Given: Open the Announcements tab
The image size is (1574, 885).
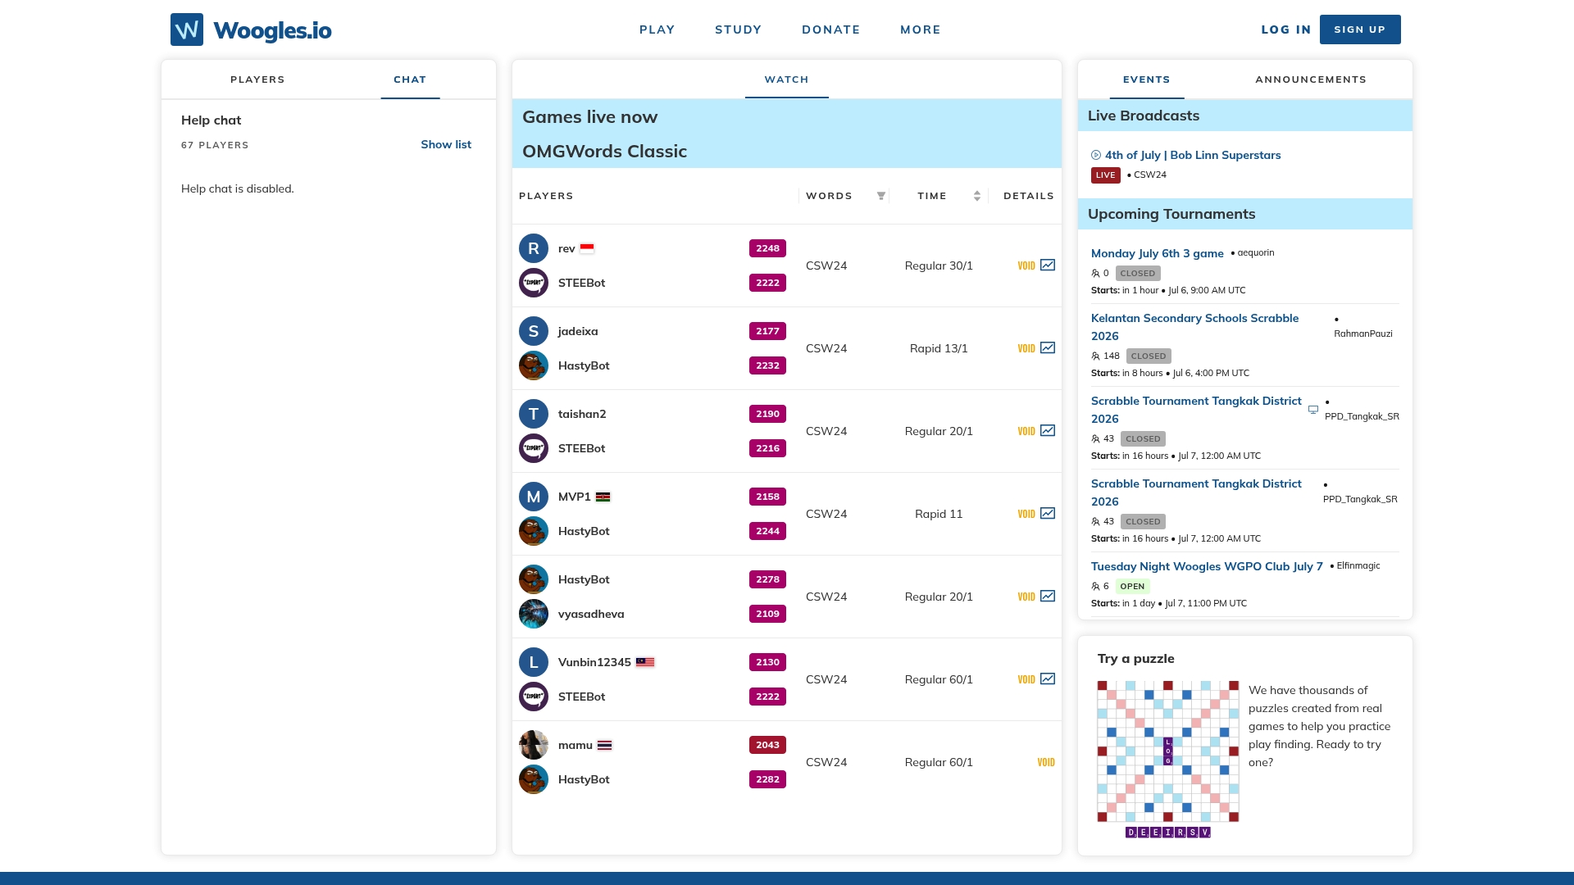Looking at the screenshot, I should click(1311, 79).
